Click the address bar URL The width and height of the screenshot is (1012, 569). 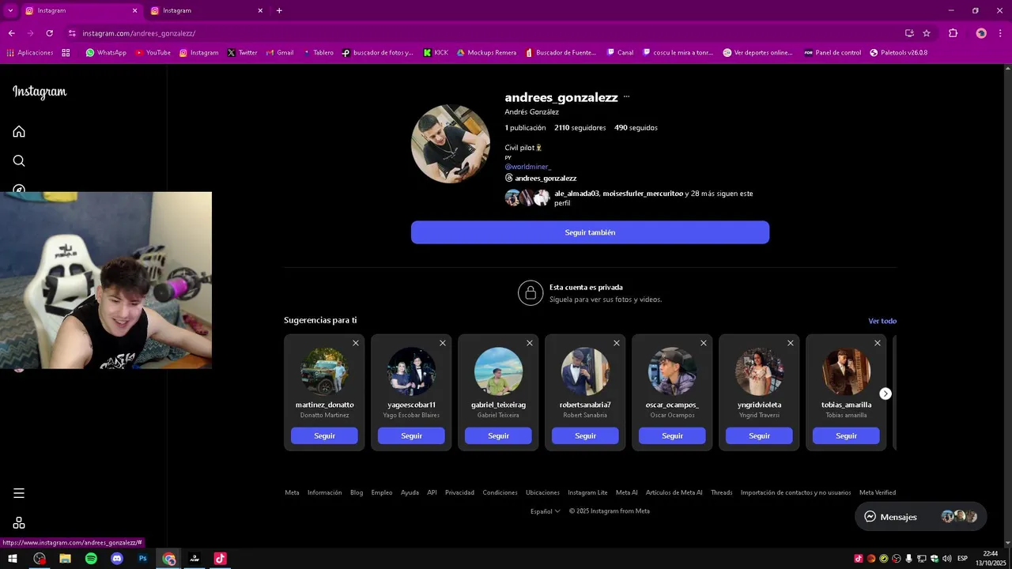(139, 33)
